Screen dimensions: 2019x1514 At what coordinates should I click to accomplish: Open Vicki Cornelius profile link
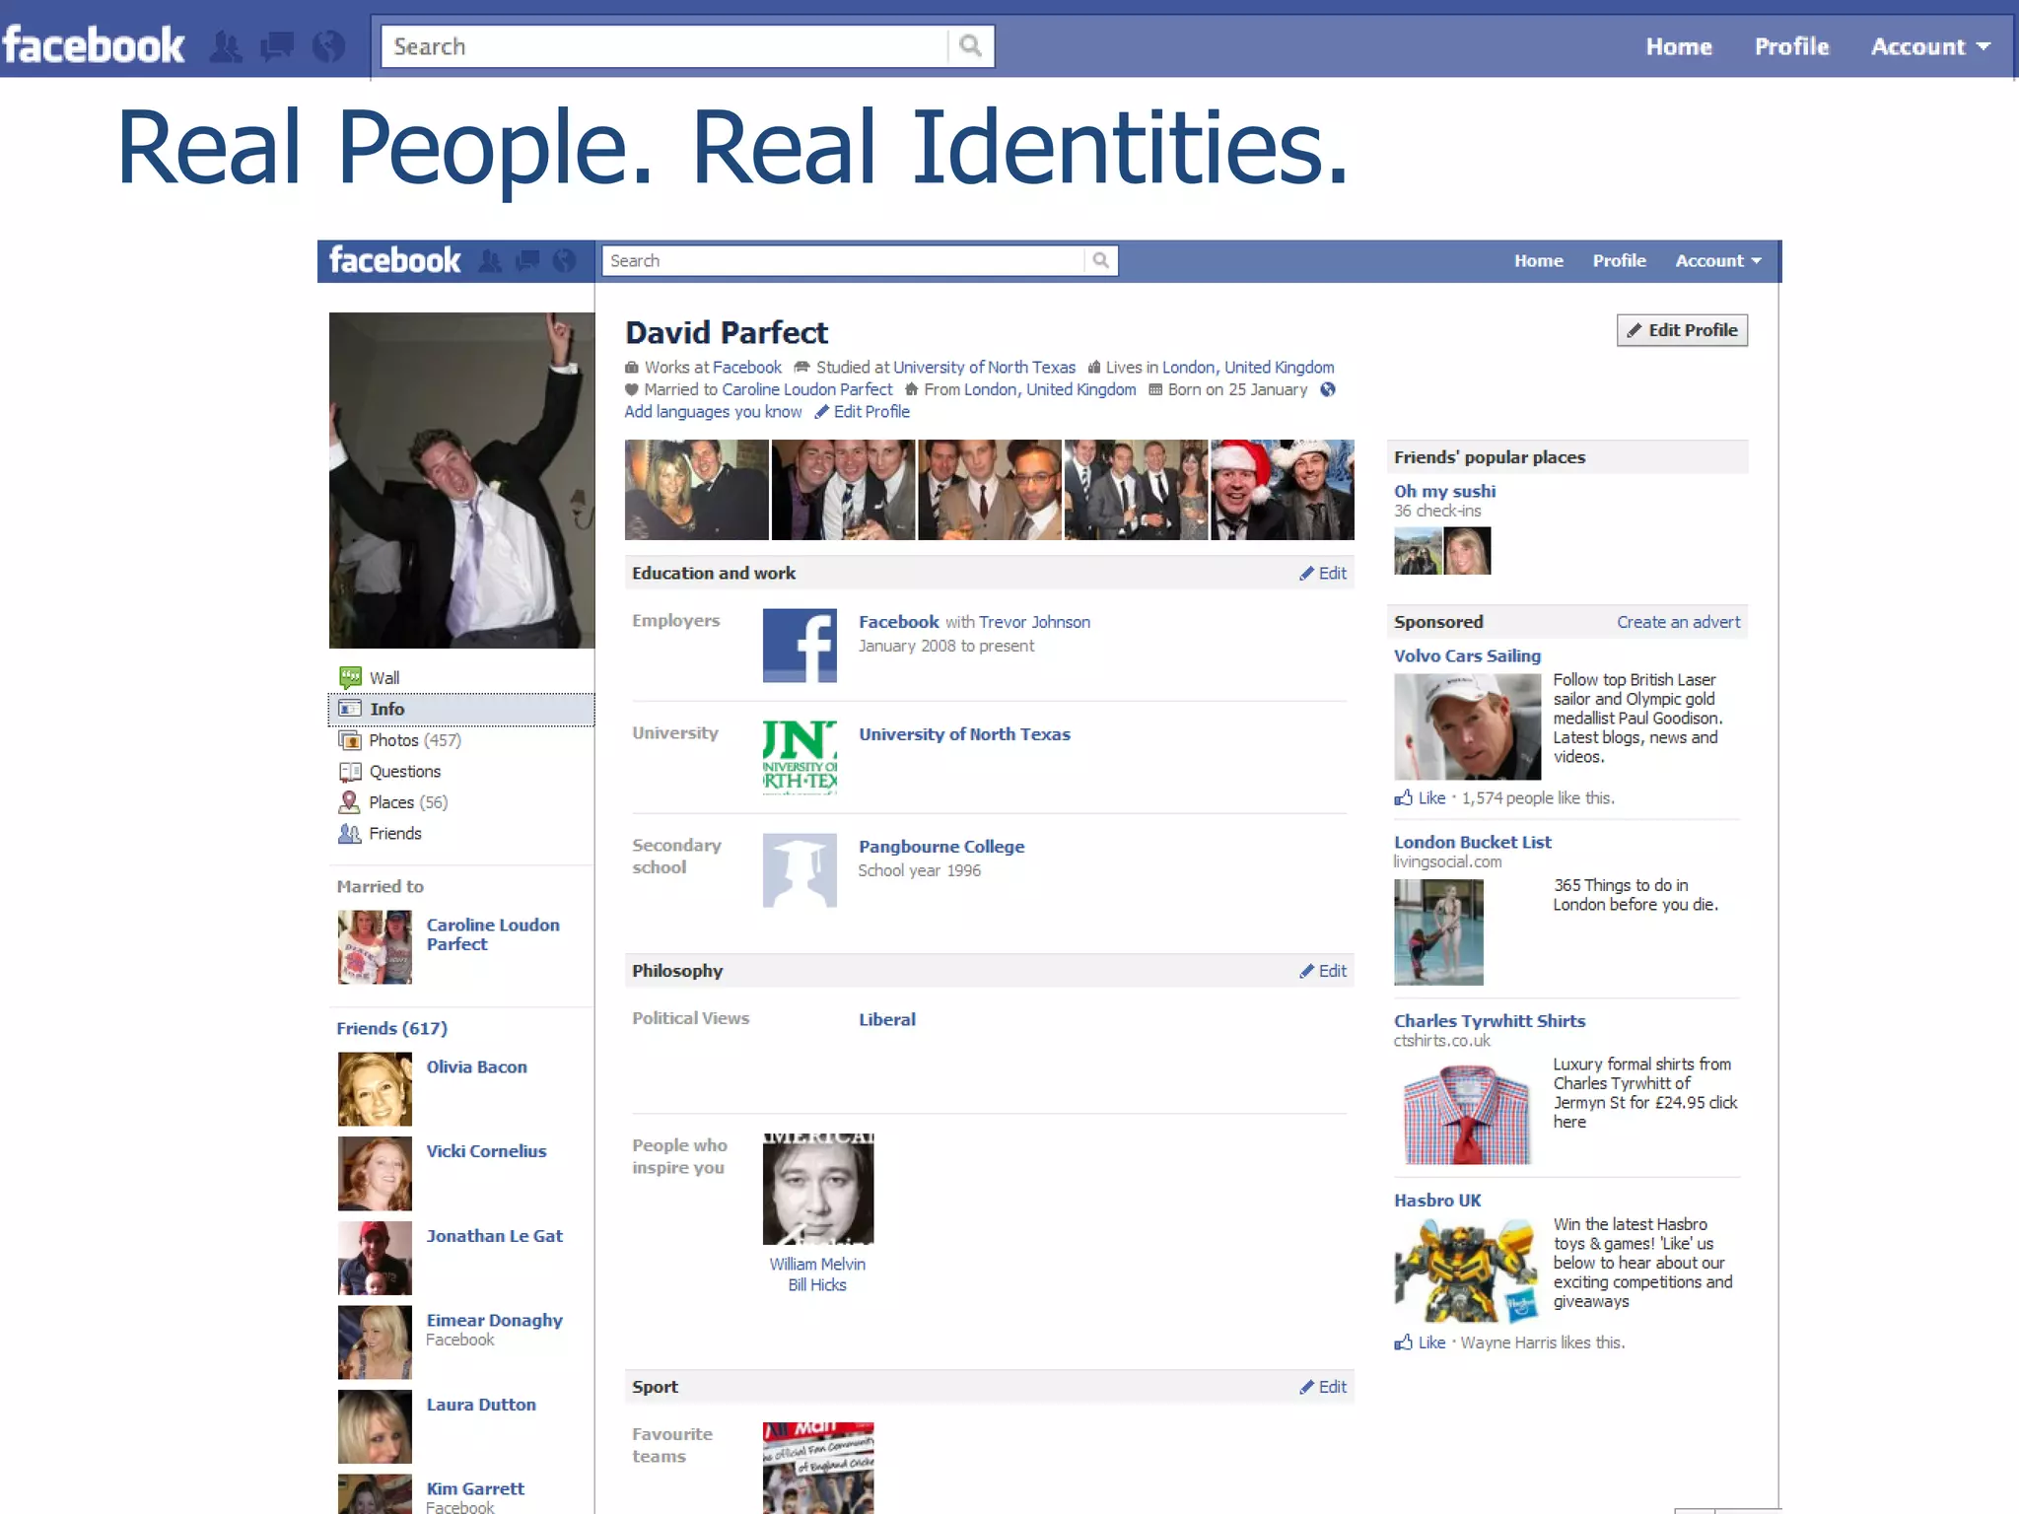[x=486, y=1151]
